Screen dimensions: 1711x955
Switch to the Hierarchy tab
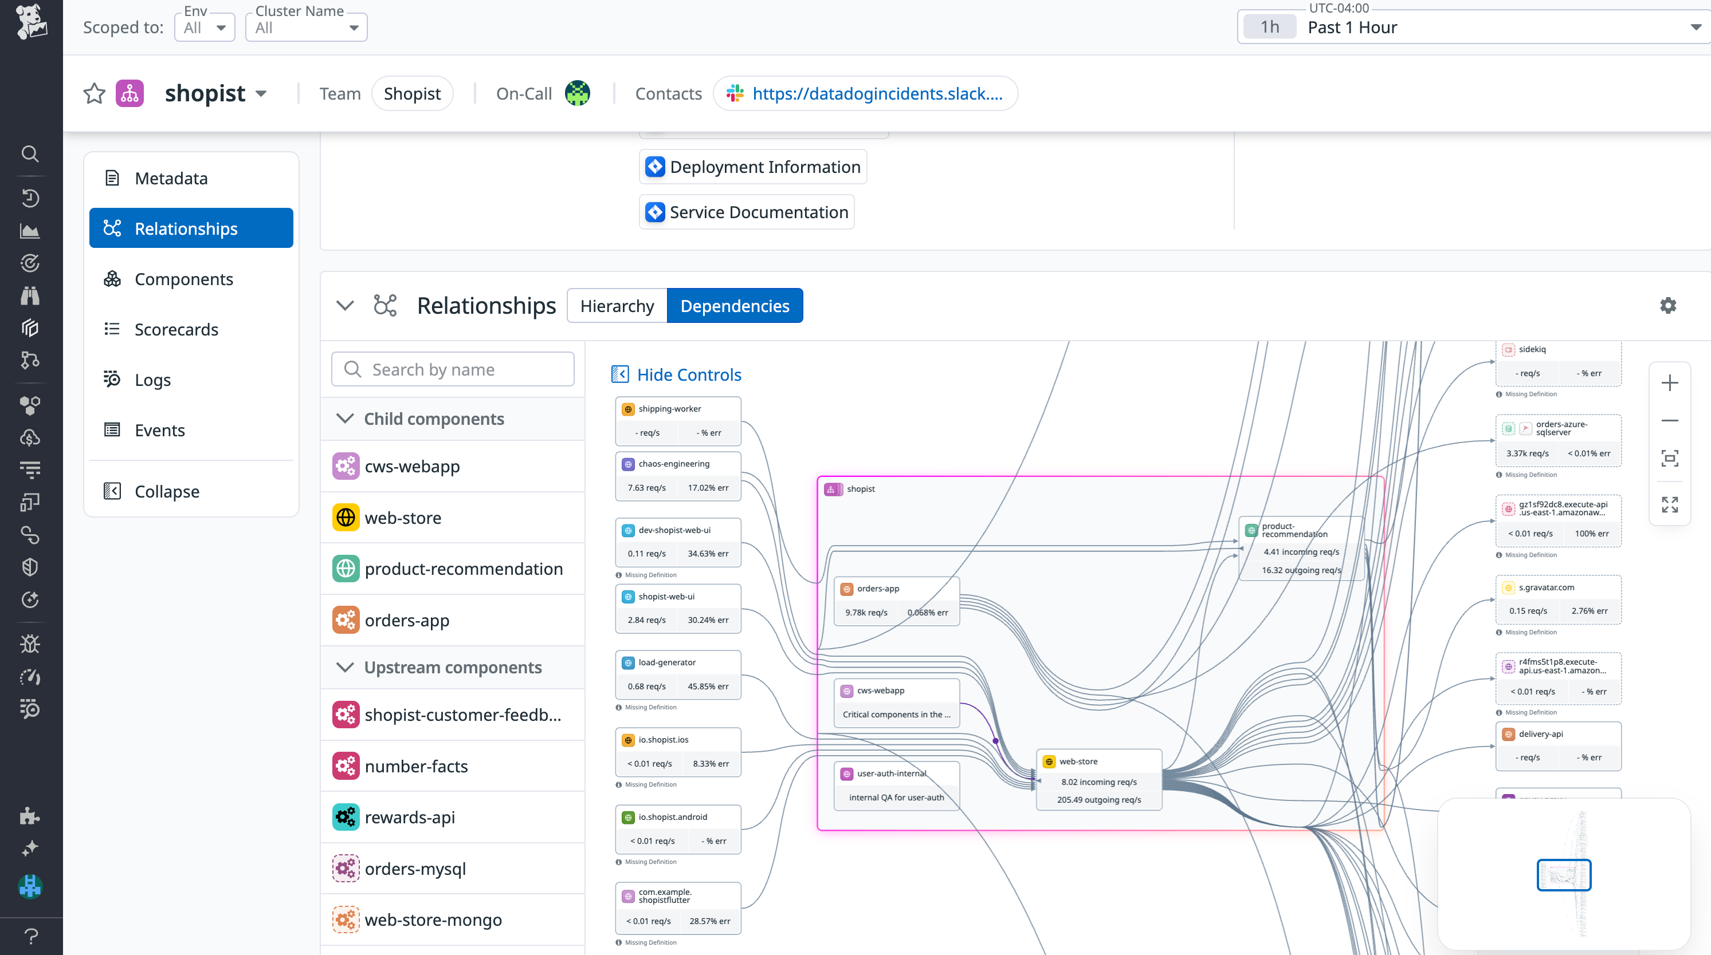[x=617, y=305]
